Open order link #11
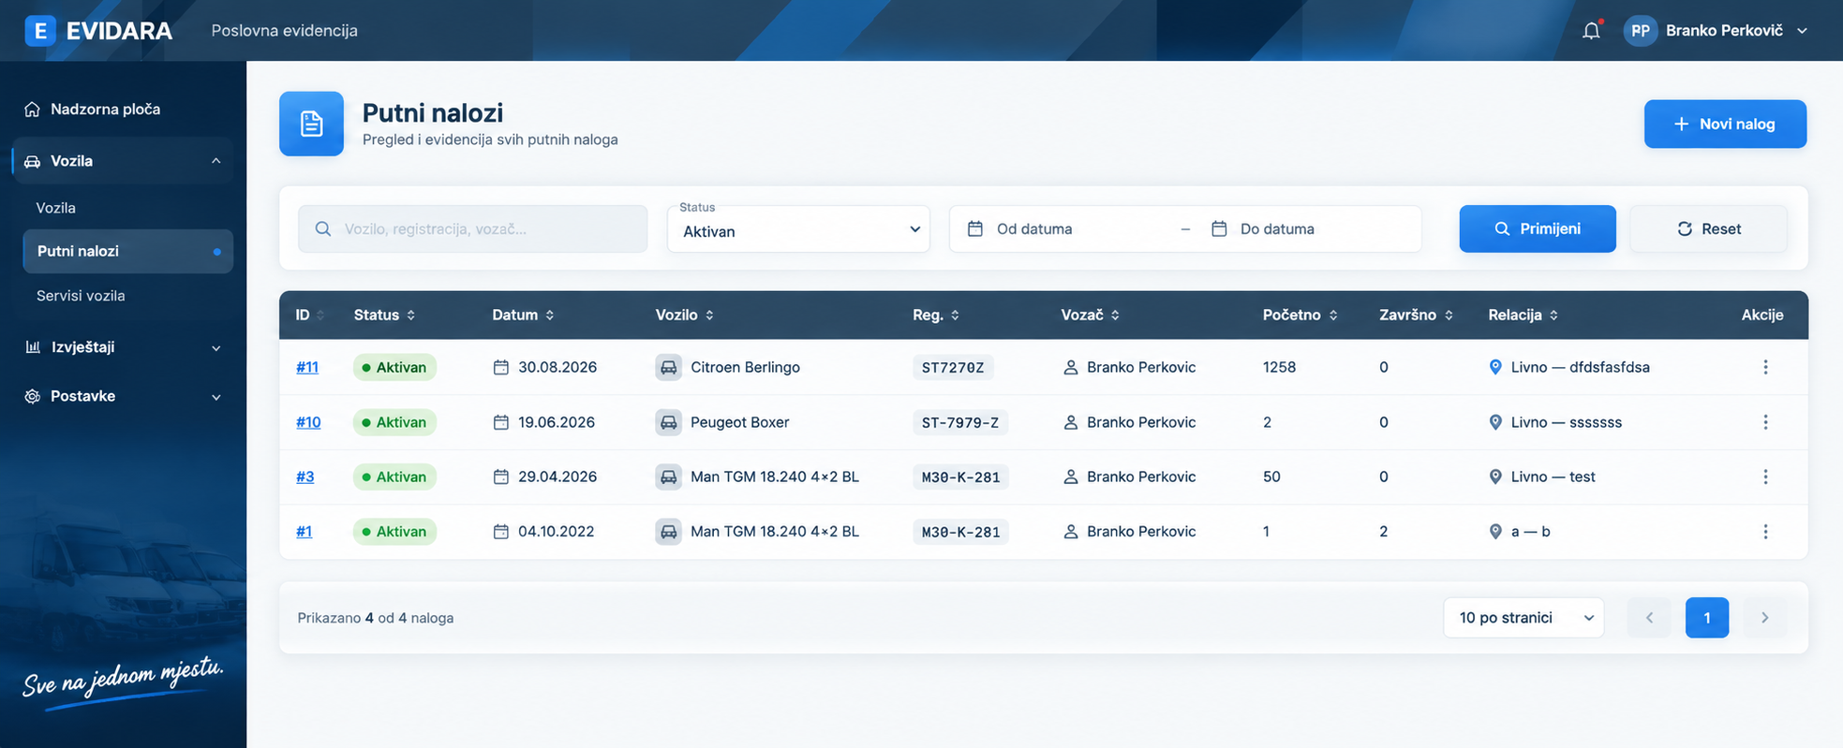Screen dimensions: 1843x748 [307, 367]
